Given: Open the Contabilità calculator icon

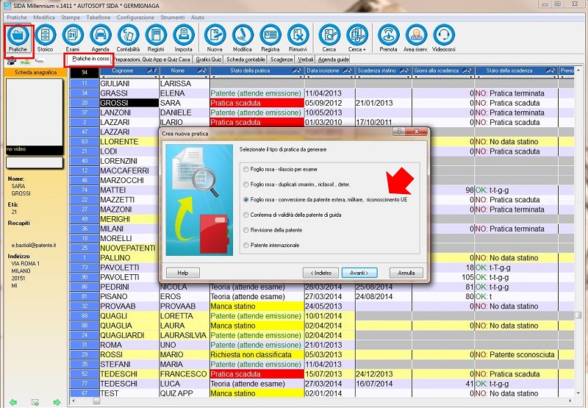Looking at the screenshot, I should point(128,37).
